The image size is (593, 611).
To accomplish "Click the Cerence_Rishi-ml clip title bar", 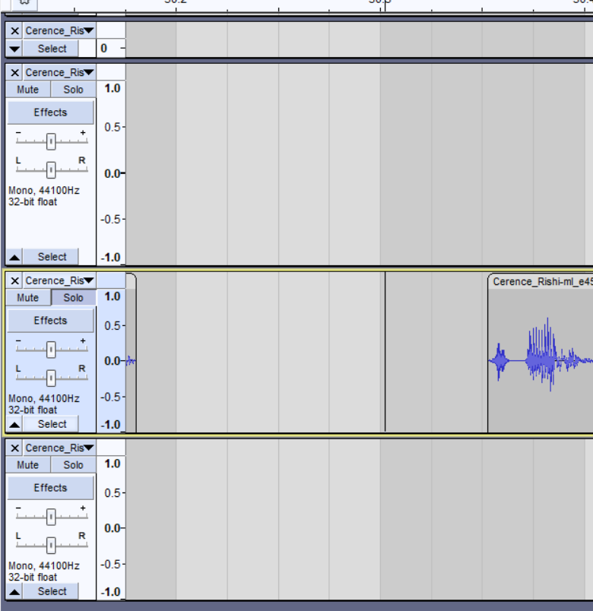I will coord(541,282).
